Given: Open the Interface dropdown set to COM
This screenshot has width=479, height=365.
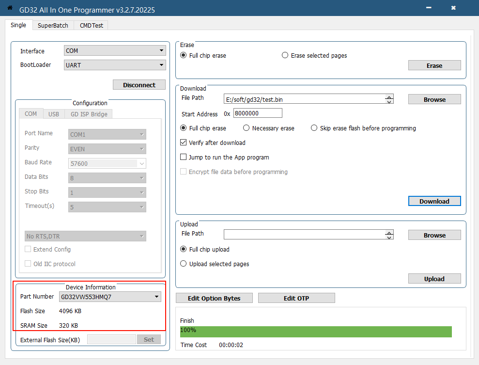Looking at the screenshot, I should 115,51.
